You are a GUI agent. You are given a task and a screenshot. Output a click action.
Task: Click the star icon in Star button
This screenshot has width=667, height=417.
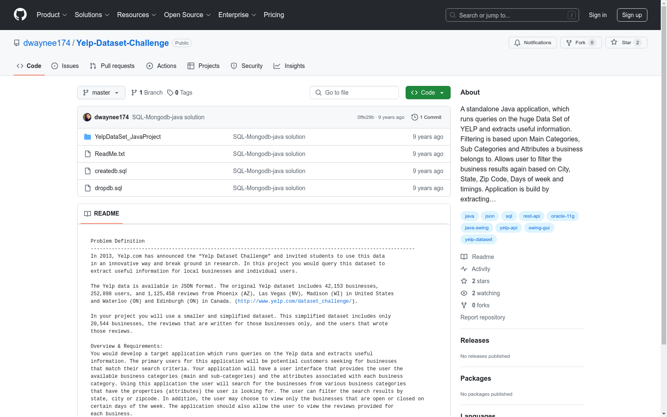[614, 43]
